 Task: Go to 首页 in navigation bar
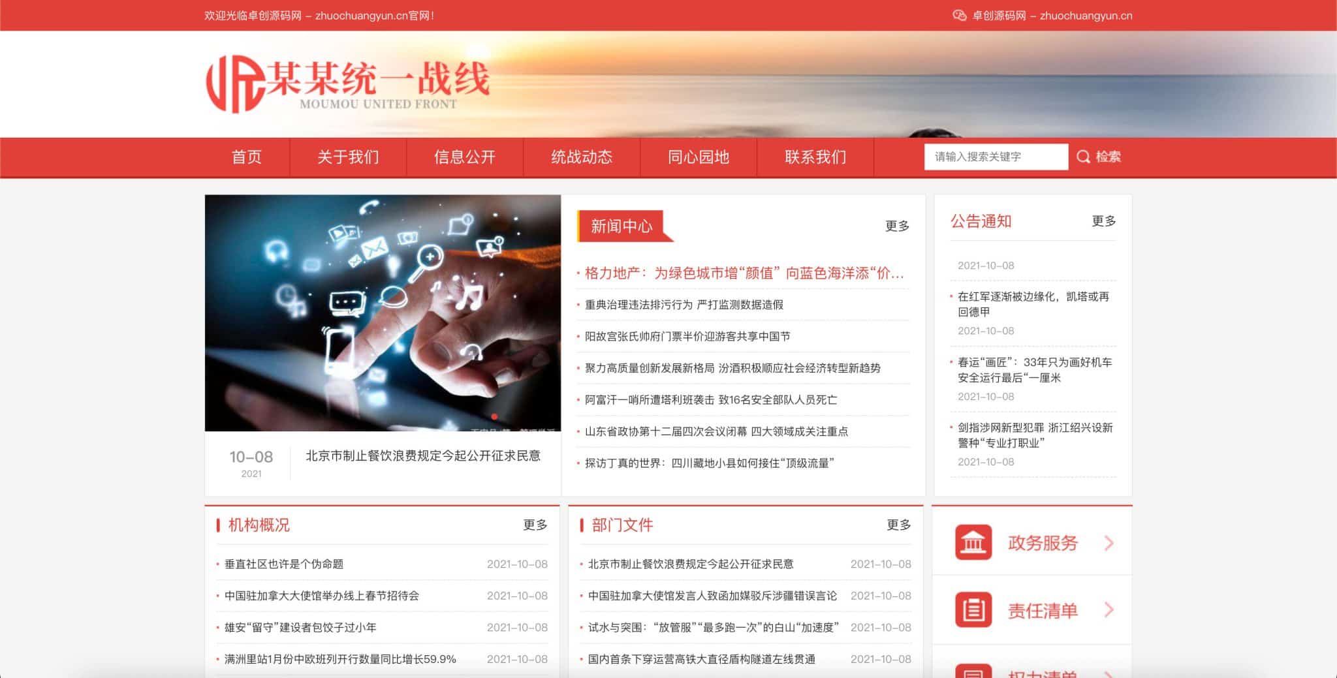(x=247, y=157)
